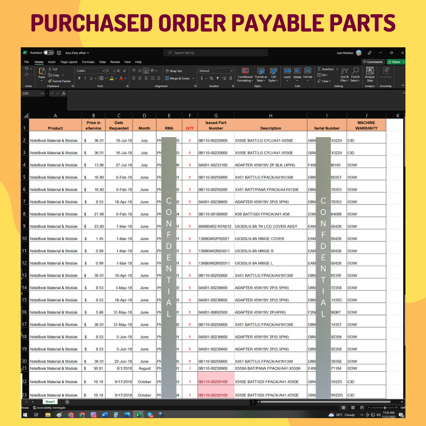426x426 pixels.
Task: Open the Calibri font name dropdown
Action: 103,71
